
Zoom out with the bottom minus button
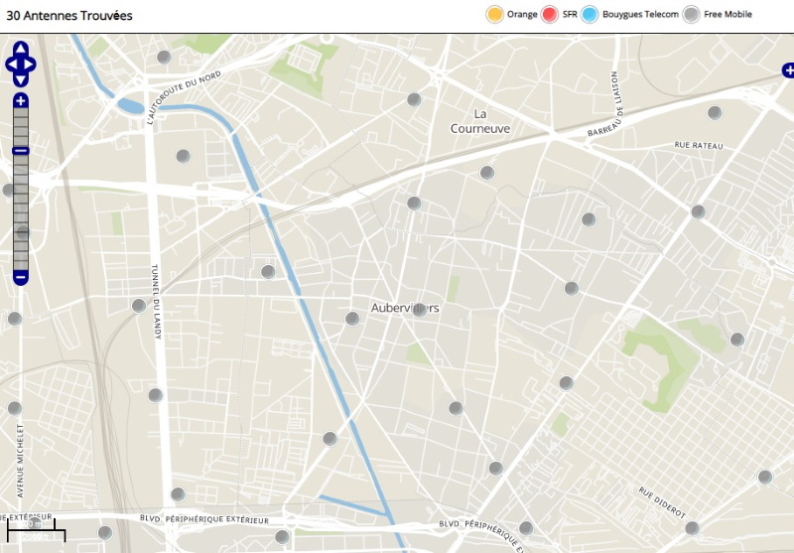point(21,278)
